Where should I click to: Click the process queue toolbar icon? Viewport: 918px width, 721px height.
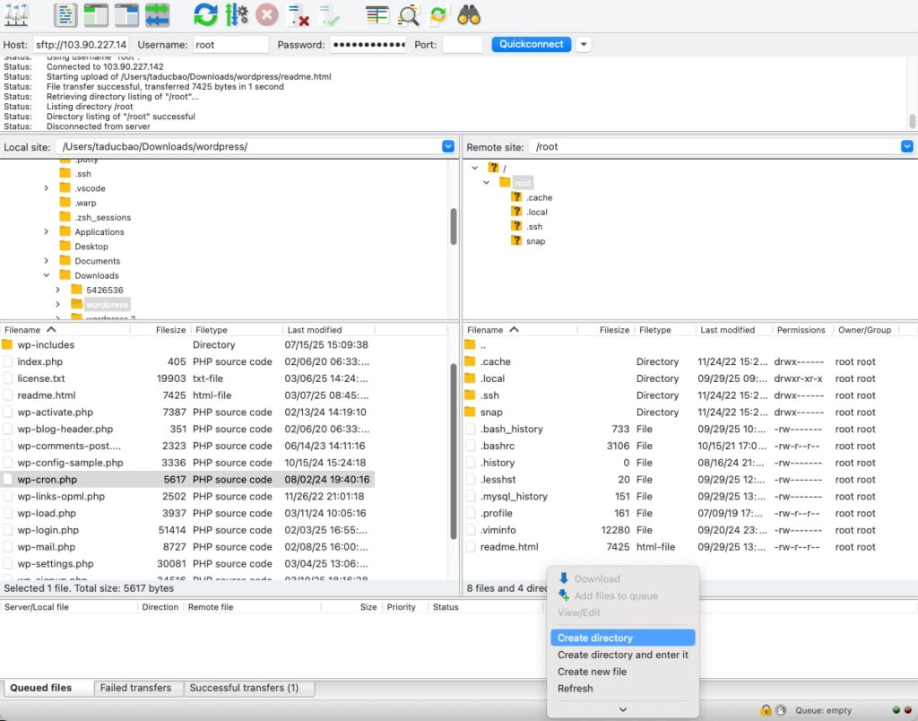tap(237, 14)
